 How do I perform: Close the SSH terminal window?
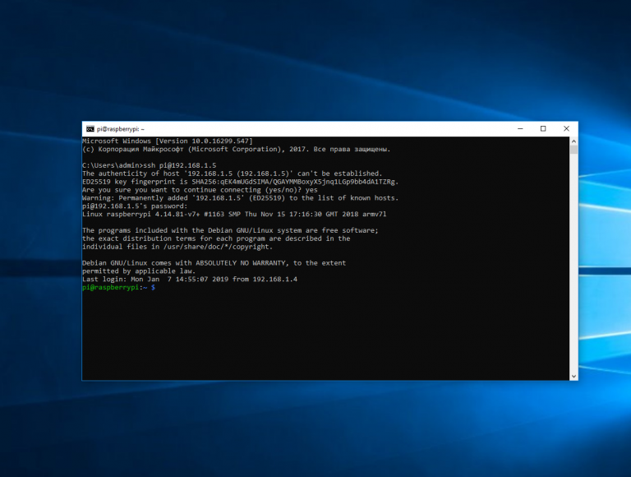(x=565, y=128)
